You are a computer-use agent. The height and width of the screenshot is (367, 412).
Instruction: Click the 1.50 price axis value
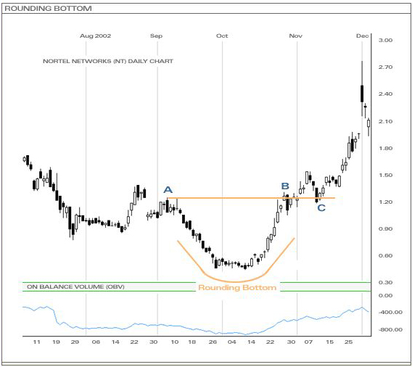(x=385, y=175)
